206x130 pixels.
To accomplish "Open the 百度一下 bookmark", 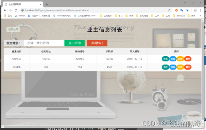I will pyautogui.click(x=39, y=16).
